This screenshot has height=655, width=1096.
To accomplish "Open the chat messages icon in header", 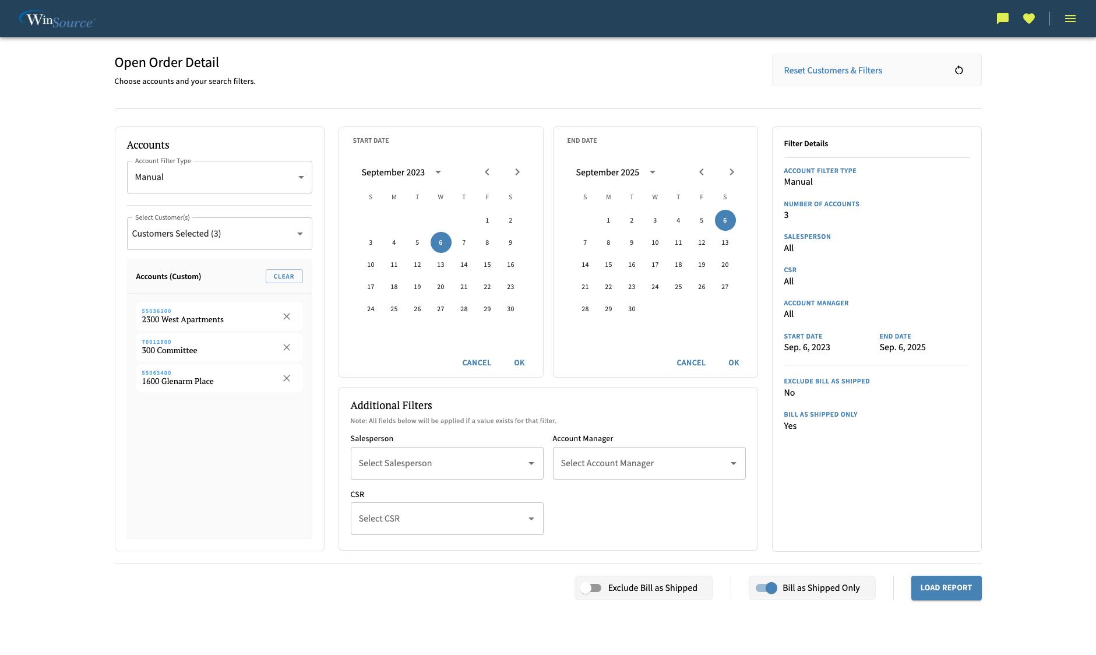I will [1002, 18].
